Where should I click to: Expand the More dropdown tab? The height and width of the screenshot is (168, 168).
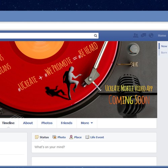pos(87,123)
